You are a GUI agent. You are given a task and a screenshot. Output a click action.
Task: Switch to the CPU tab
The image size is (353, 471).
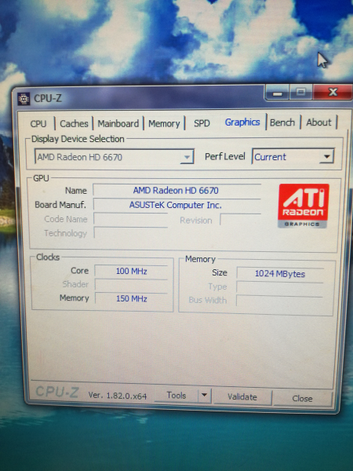point(38,123)
